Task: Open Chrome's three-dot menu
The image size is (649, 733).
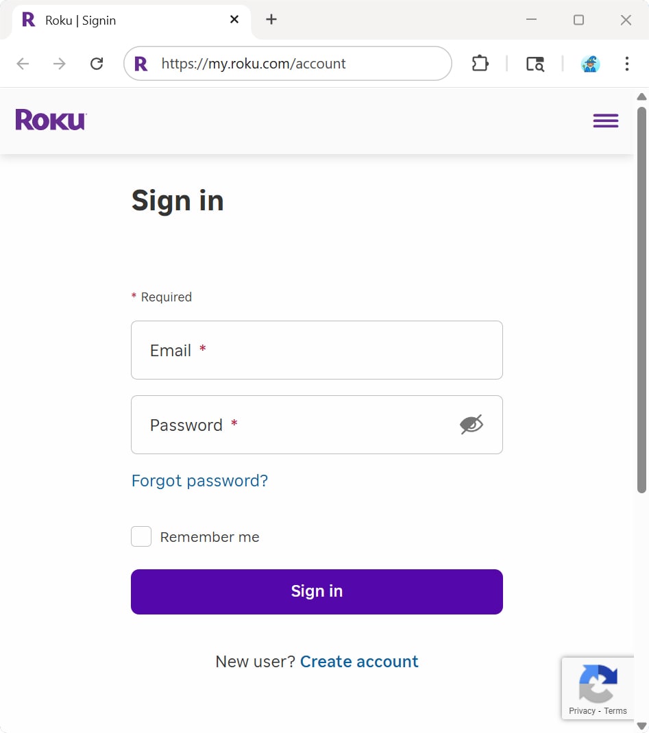Action: click(626, 64)
